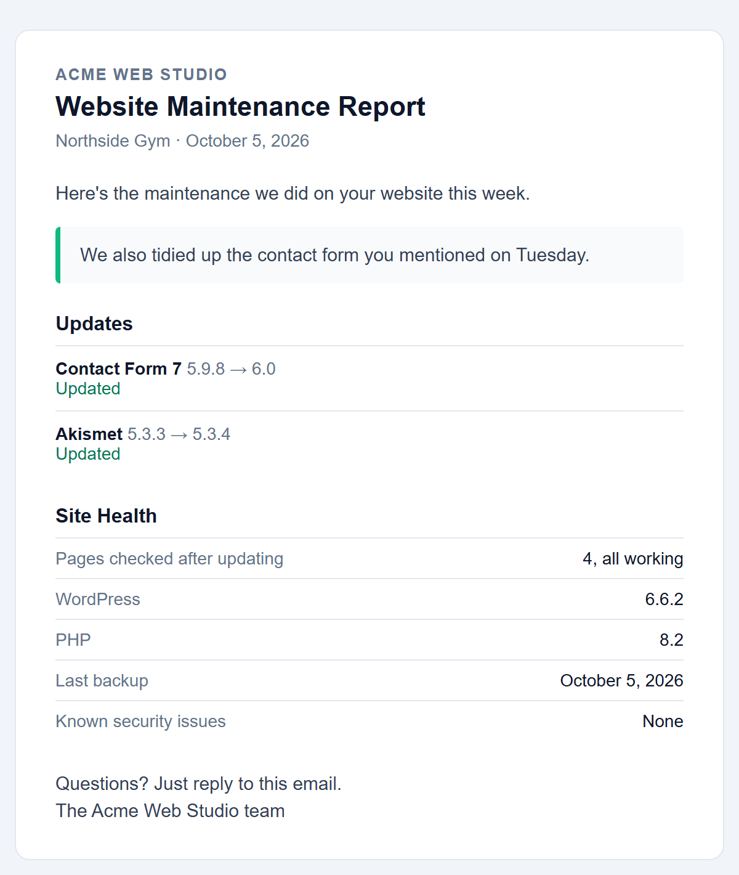This screenshot has height=875, width=739.
Task: Select the 'Updates' section heading
Action: click(x=94, y=324)
